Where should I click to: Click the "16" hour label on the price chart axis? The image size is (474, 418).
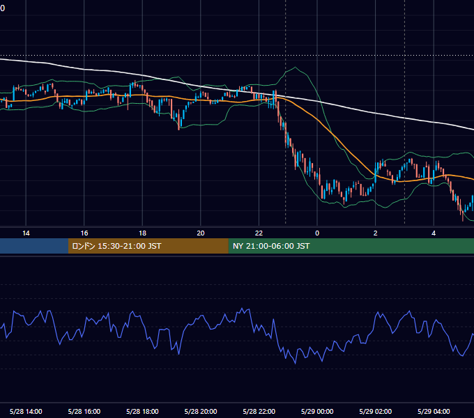point(84,233)
